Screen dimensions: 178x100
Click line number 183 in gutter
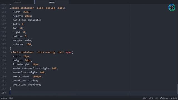point(4,89)
